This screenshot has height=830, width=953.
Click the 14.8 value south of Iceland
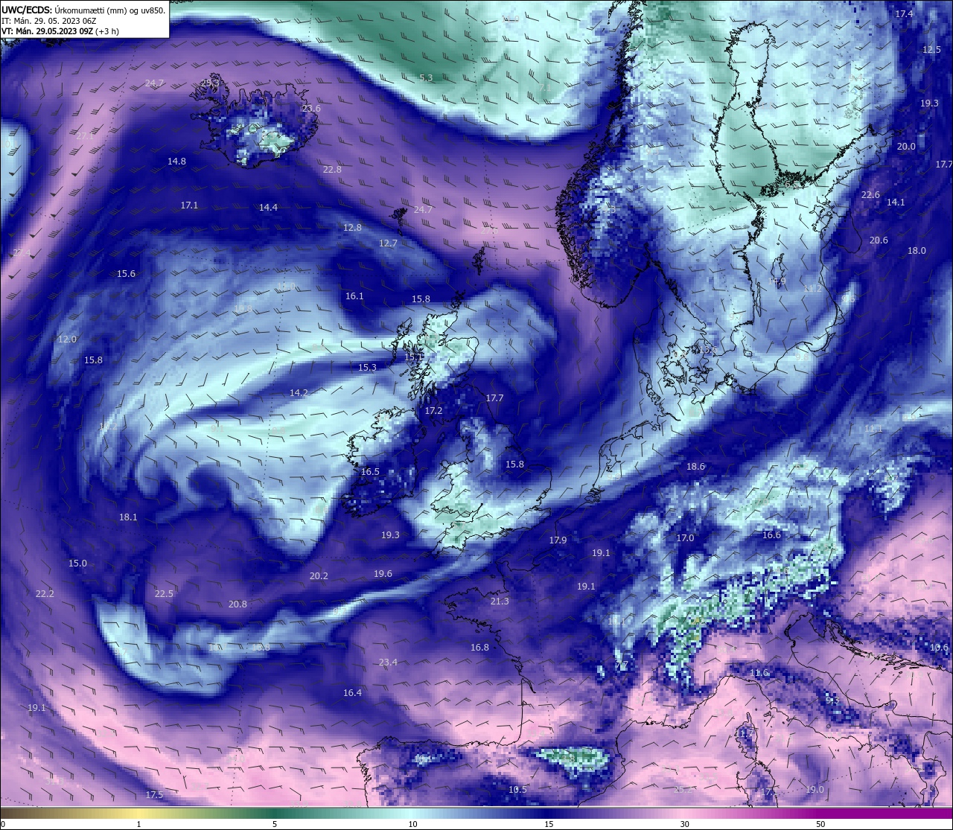point(176,161)
